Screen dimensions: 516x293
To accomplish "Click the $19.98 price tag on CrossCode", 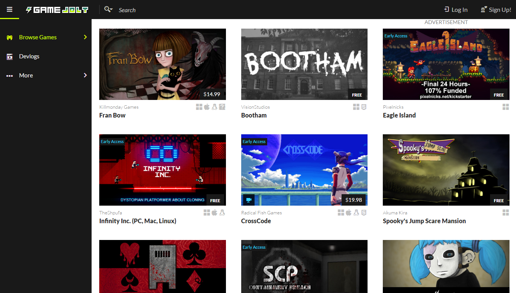I will coord(354,200).
